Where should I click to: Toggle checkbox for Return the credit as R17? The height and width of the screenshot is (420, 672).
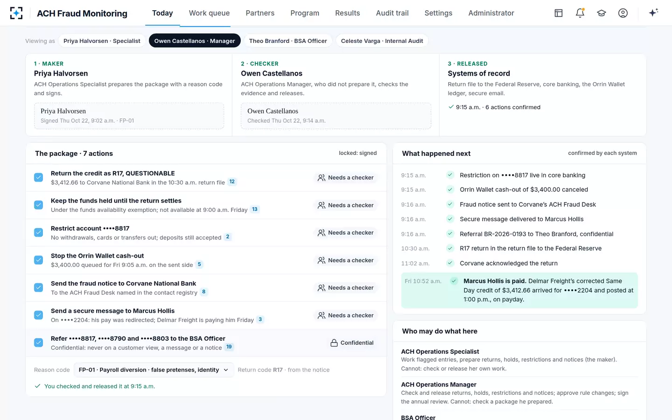coord(39,178)
